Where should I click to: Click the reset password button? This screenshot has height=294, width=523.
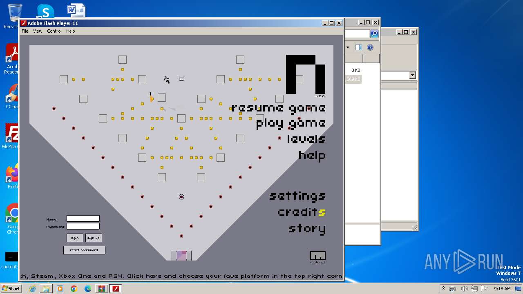coord(84,250)
